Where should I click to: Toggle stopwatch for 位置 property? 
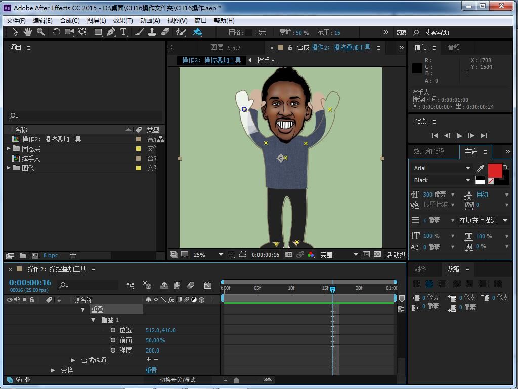click(113, 330)
